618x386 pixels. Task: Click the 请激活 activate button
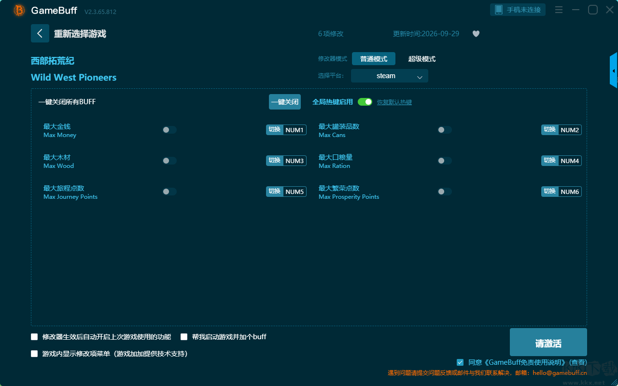click(x=548, y=342)
